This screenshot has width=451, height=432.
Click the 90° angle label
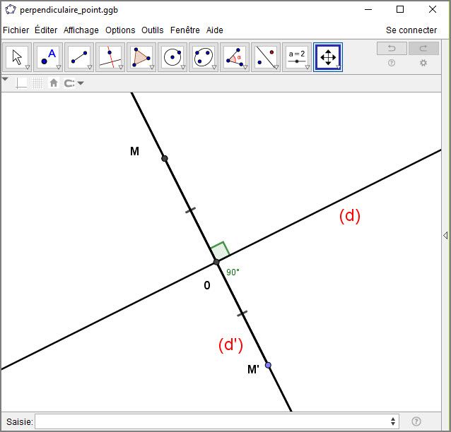coord(233,272)
